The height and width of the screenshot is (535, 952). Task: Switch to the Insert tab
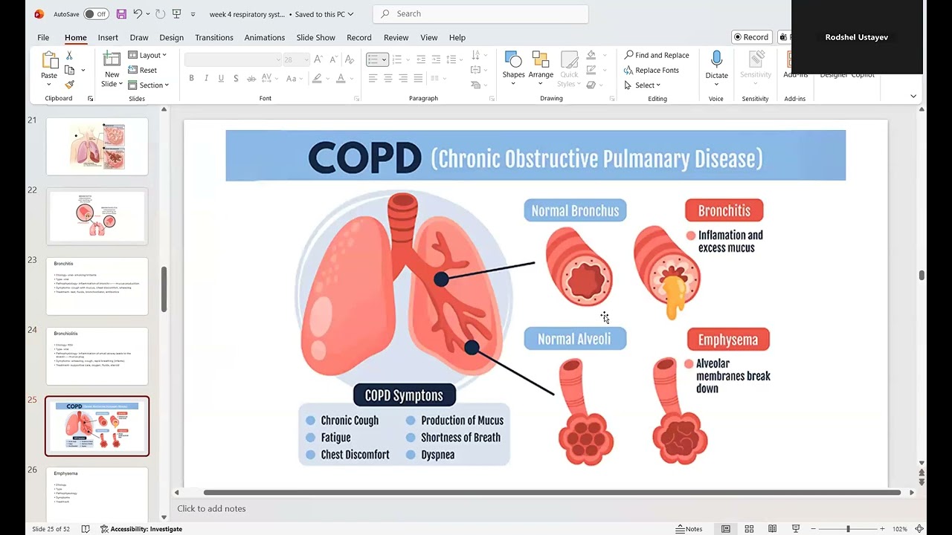pyautogui.click(x=108, y=37)
